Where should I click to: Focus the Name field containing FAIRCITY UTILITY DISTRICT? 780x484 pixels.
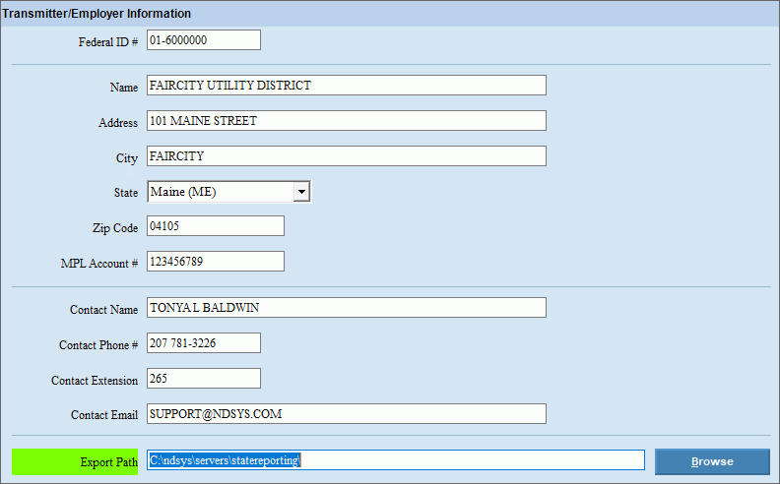346,86
